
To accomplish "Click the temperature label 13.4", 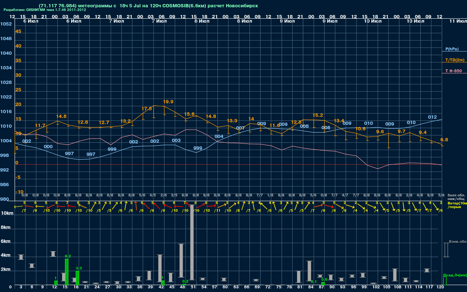I will point(339,121).
